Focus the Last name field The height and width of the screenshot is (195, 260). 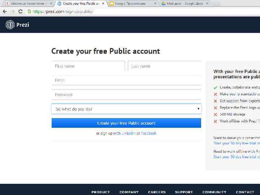(165, 66)
